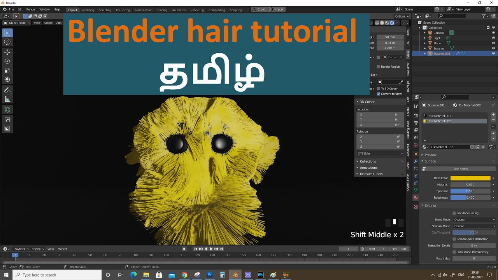This screenshot has width=498, height=280.
Task: Open the Physics properties tab icon
Action: pos(416,176)
